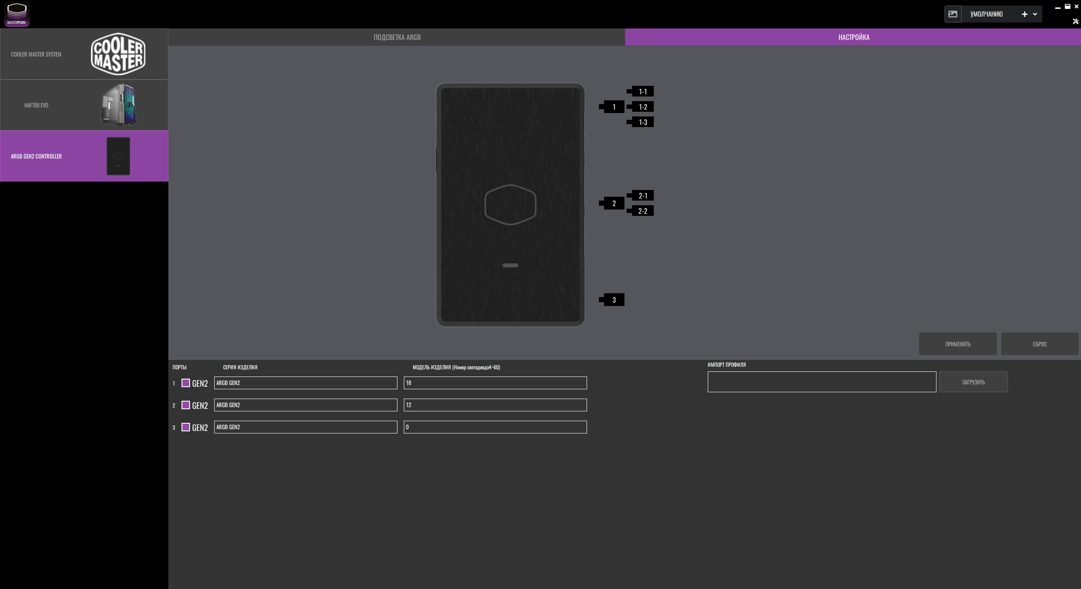Toggle the GEN2 checkbox for port 2
The height and width of the screenshot is (589, 1081).
point(186,405)
